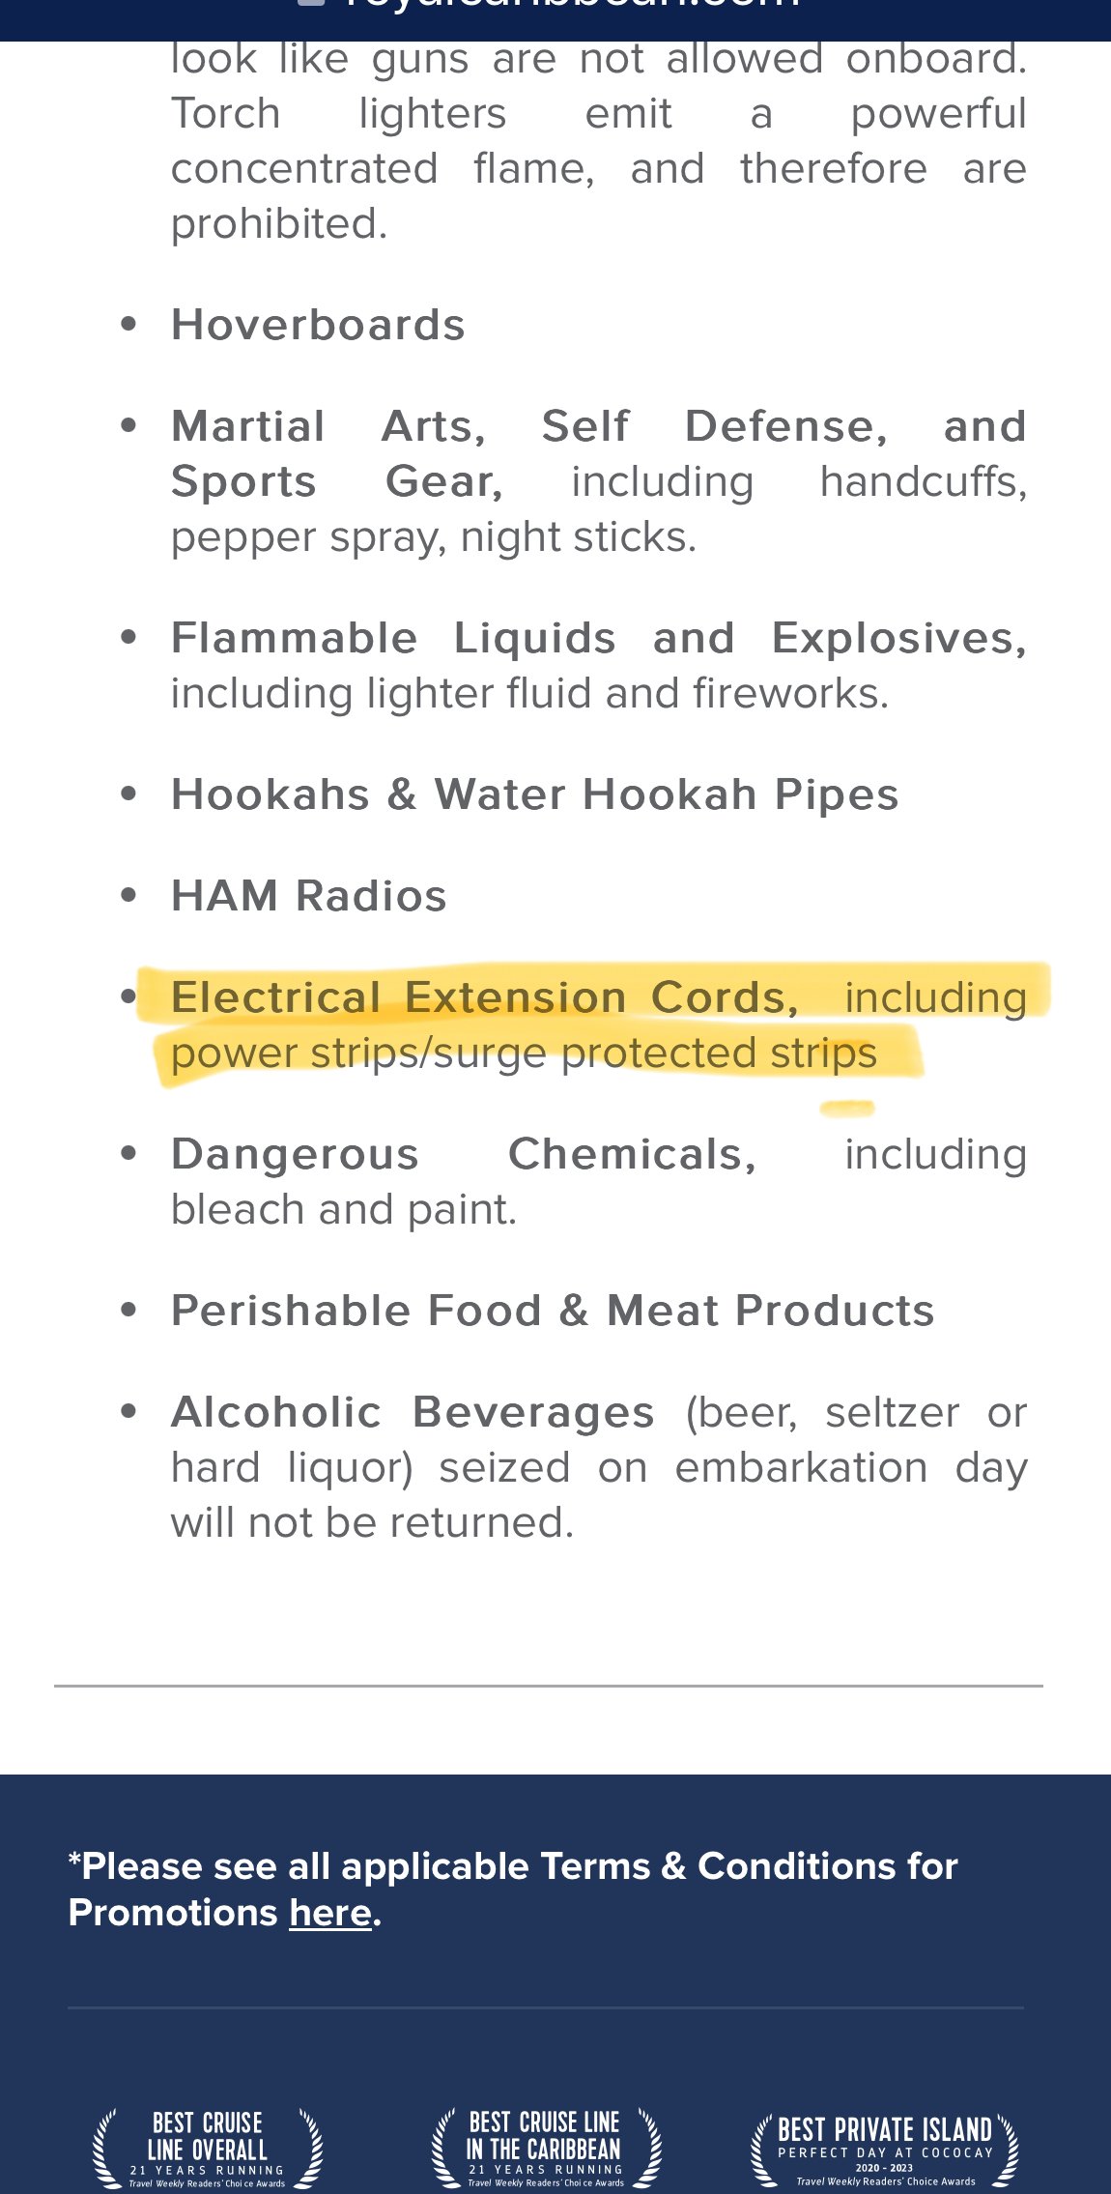
Task: Tap the Best Cruise Line Overall award badge
Action: (207, 2148)
